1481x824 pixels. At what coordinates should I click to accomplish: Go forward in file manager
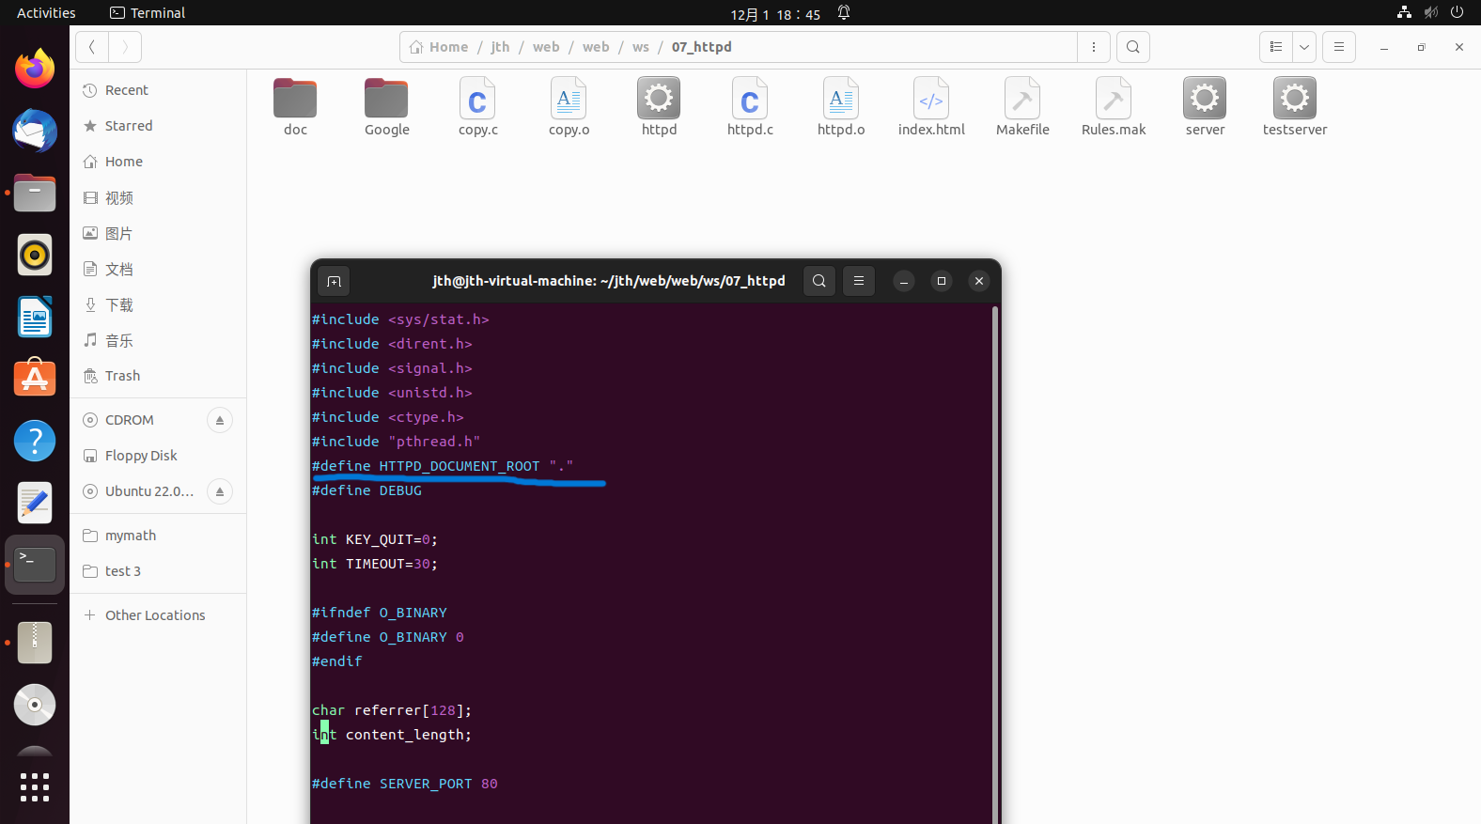[125, 47]
